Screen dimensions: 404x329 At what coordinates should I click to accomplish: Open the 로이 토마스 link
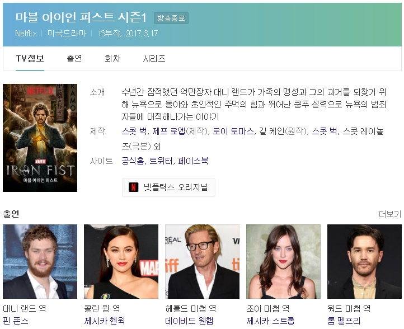coord(232,131)
